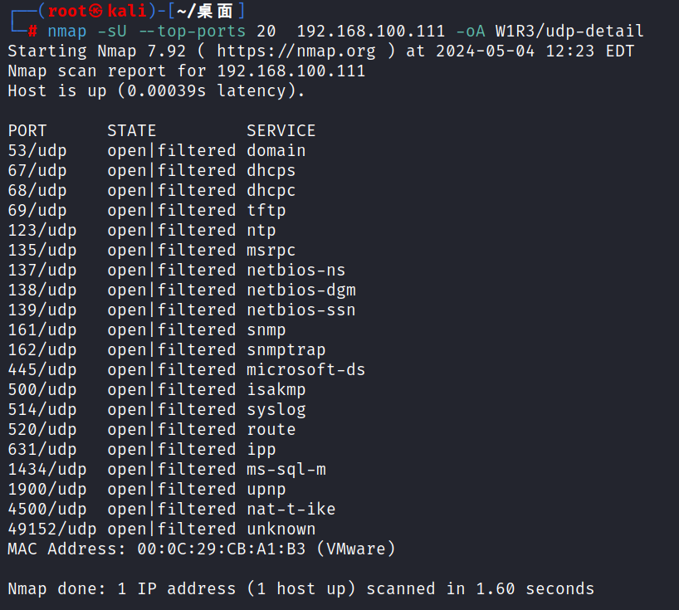Viewport: 679px width, 610px height.
Task: Click the microsoft-ds service name
Action: click(305, 370)
